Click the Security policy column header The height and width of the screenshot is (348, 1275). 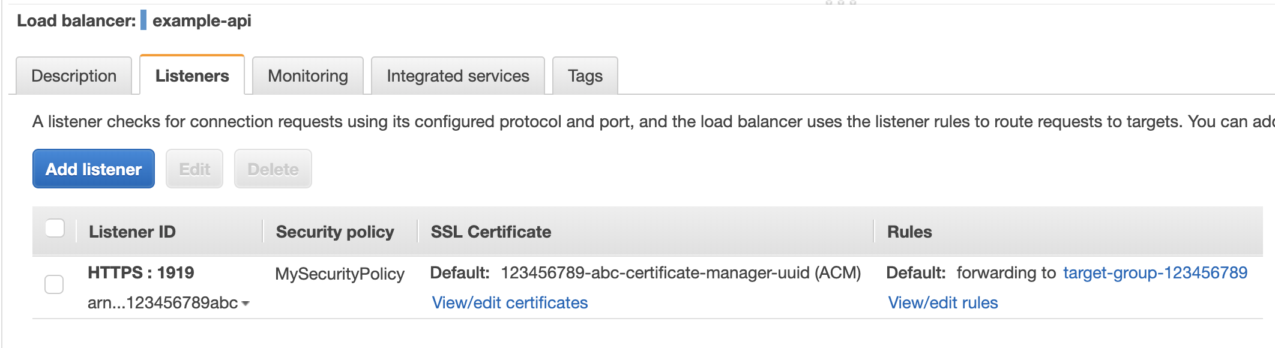tap(335, 232)
